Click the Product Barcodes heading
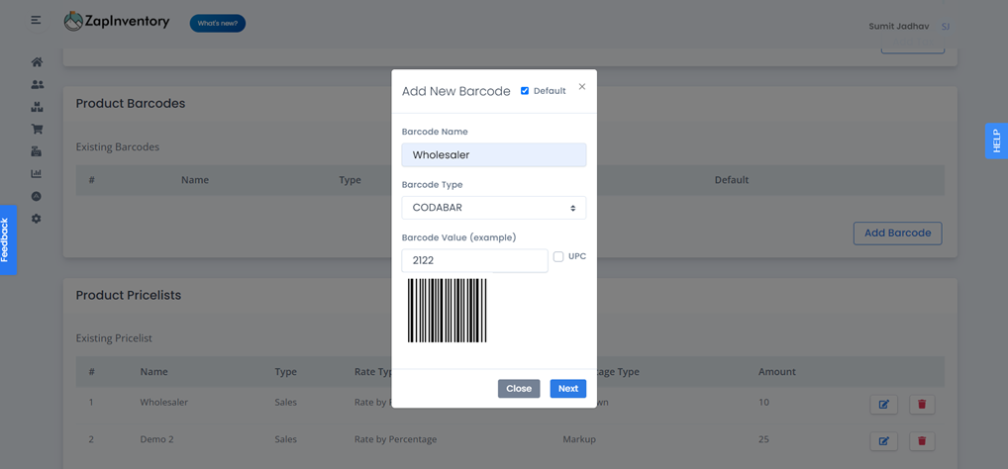Image resolution: width=1008 pixels, height=469 pixels. (131, 104)
